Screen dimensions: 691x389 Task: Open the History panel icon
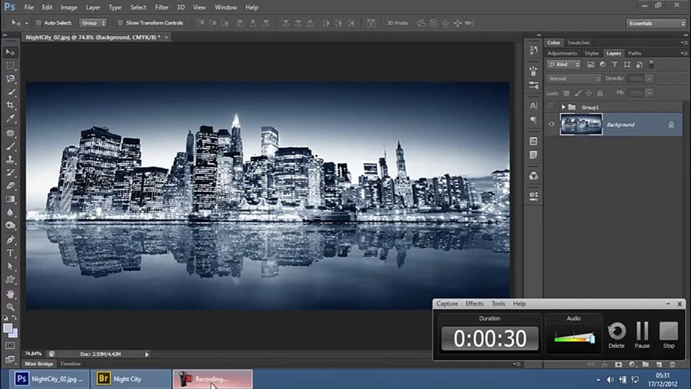tap(533, 50)
